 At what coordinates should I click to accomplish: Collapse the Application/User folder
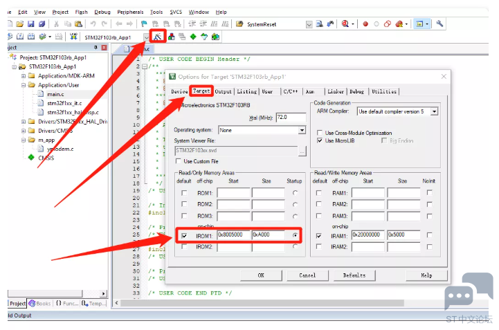[24, 85]
